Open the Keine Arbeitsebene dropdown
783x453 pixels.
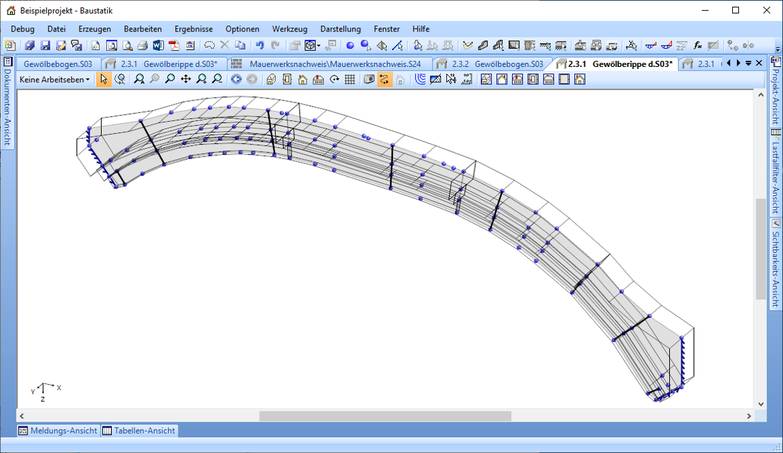(55, 80)
